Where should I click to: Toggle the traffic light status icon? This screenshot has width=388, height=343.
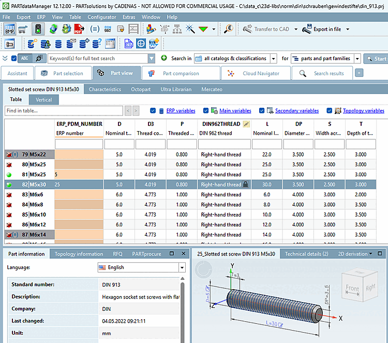pos(38,29)
